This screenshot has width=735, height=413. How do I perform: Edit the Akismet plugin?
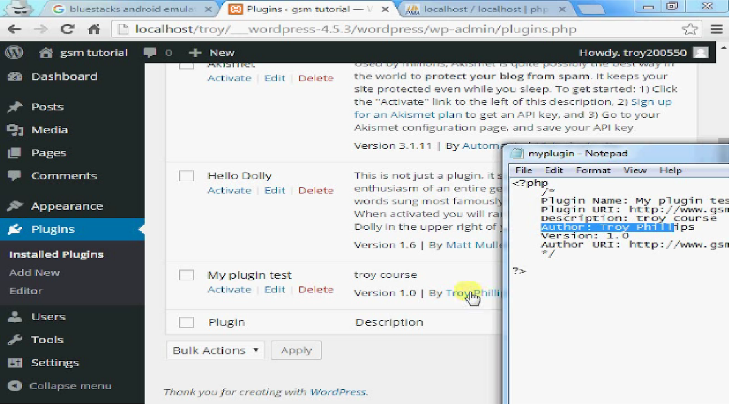click(274, 78)
